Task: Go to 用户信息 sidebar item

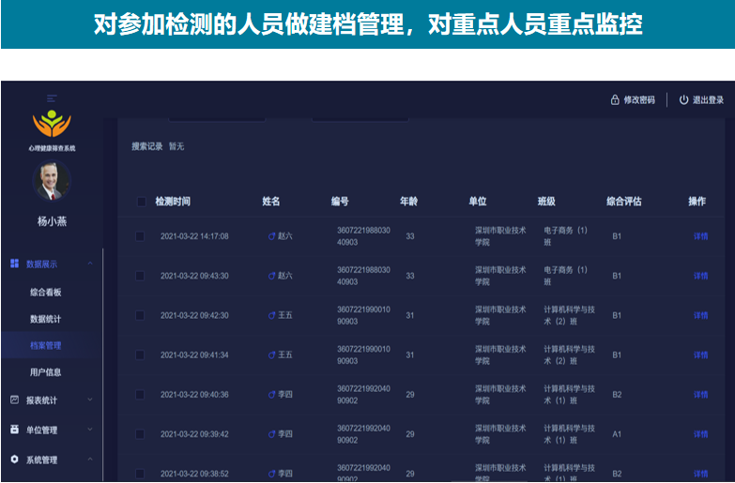Action: click(45, 372)
